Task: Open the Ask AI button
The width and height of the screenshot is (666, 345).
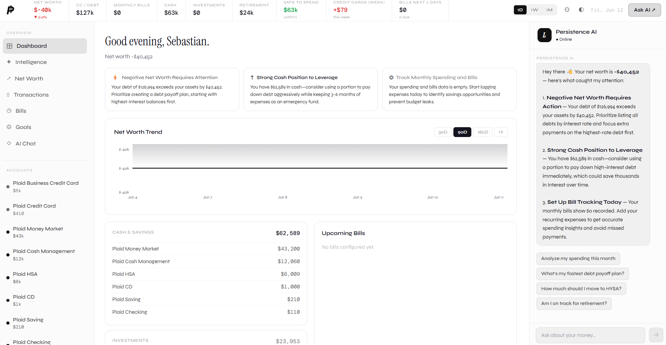Action: tap(644, 10)
